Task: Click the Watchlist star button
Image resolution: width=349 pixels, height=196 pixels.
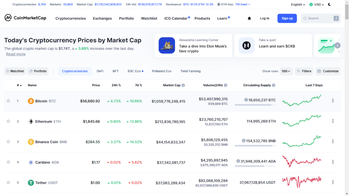Action: (x=15, y=71)
